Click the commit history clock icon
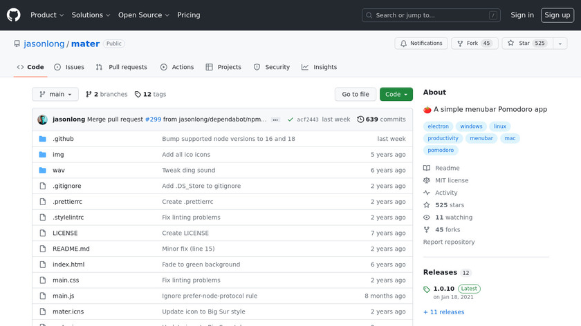The width and height of the screenshot is (581, 326). click(360, 119)
